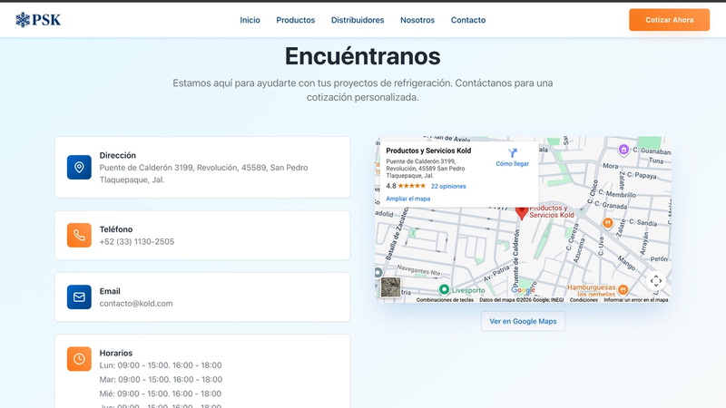Click the Cómo llegar directions icon
Viewport: 726px width, 408px height.
(512, 153)
